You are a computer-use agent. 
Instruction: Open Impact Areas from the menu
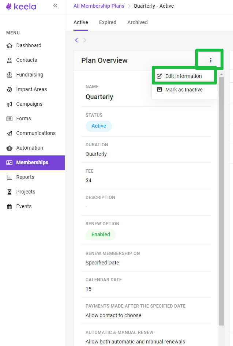32,89
